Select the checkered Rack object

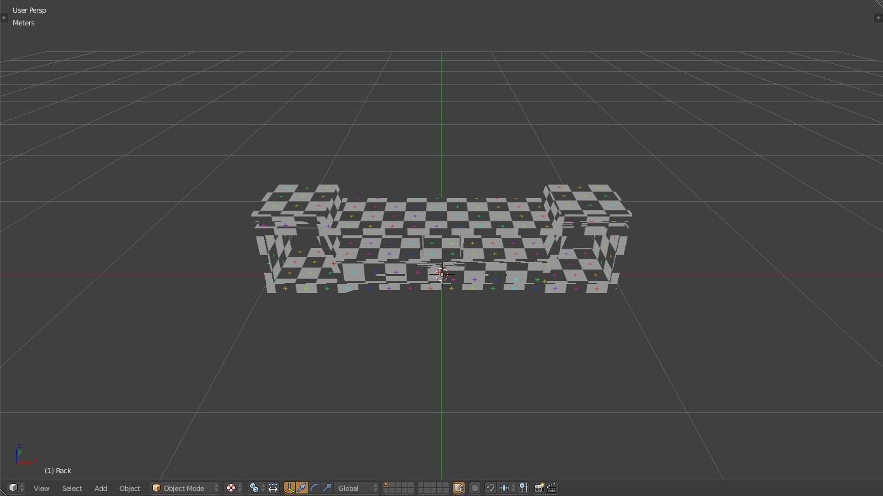tap(441, 238)
